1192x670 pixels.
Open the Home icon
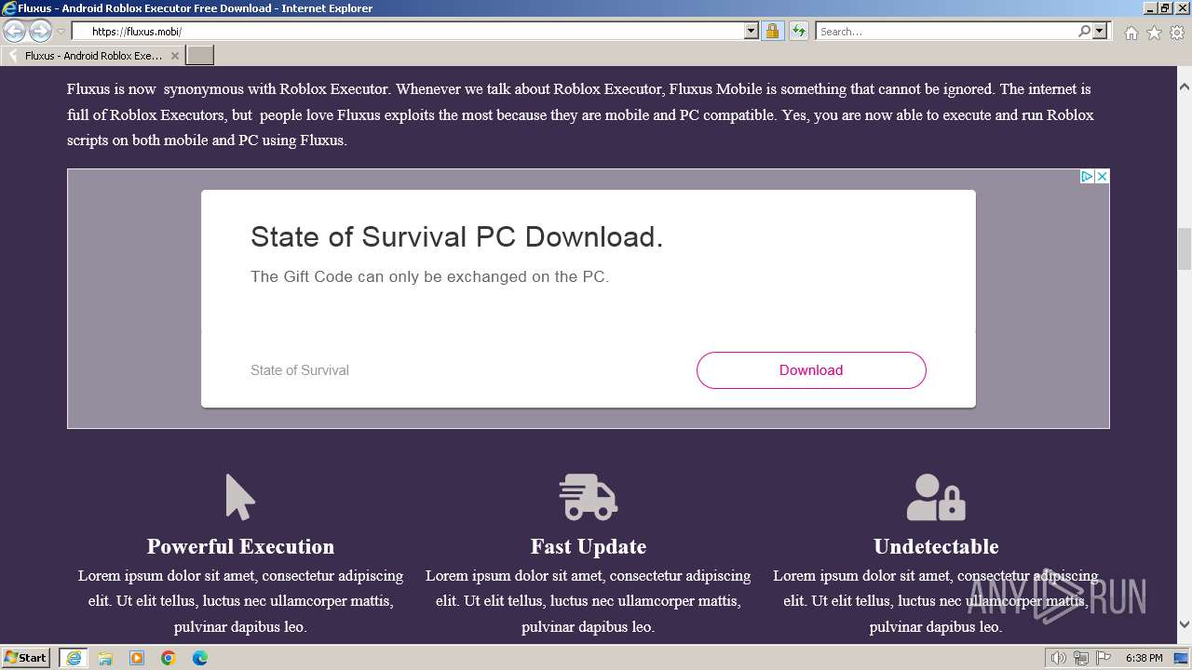(1131, 33)
